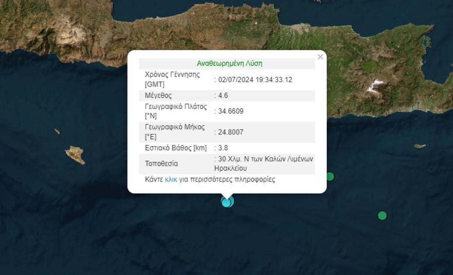Click the 'Χρόνος Γέννησης [GMT]' label

pos(172,79)
